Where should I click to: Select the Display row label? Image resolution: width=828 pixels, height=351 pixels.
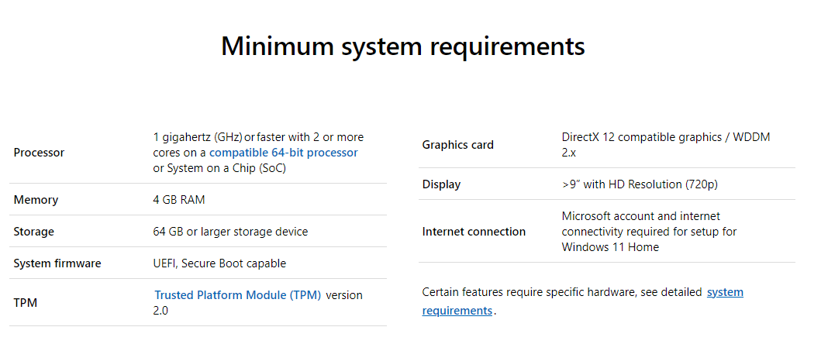tap(441, 184)
